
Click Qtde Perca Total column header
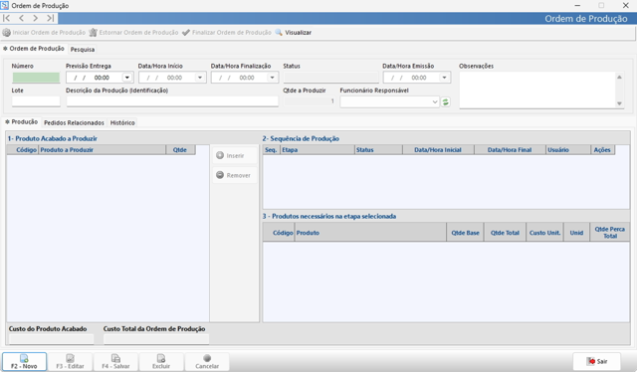[x=610, y=233]
